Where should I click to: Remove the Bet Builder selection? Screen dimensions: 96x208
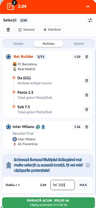coord(87,57)
